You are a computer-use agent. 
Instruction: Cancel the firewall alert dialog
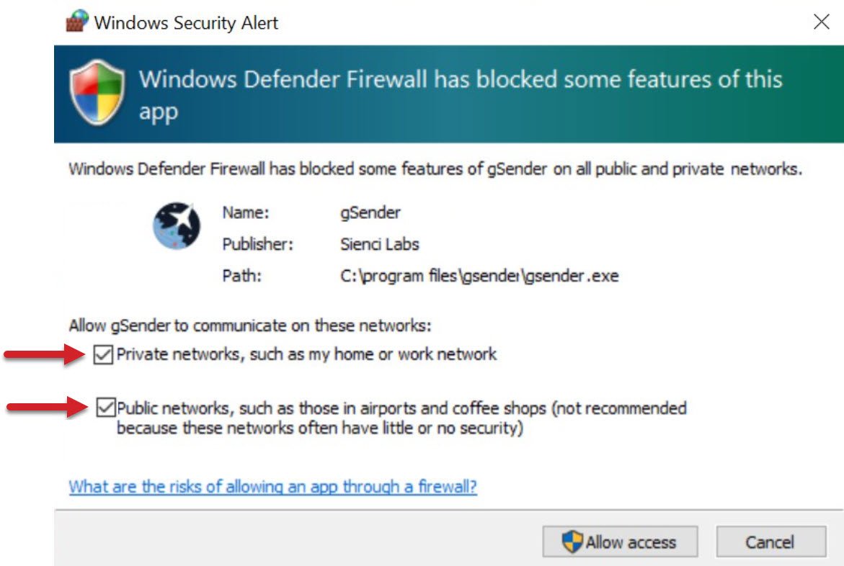click(770, 542)
